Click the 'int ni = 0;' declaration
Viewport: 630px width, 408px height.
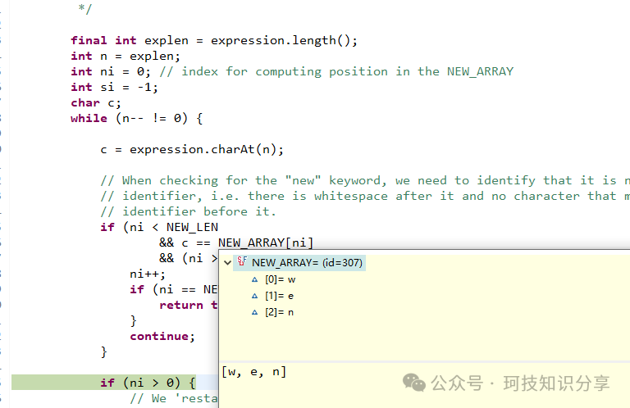coord(111,72)
